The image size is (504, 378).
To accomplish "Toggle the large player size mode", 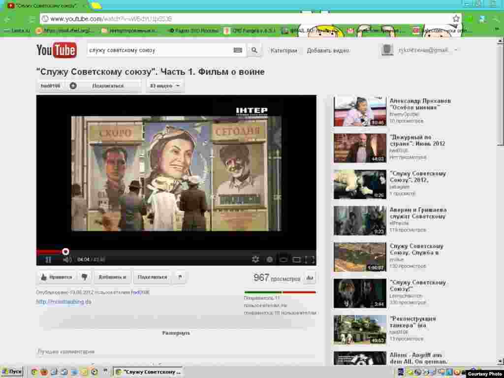I will (296, 259).
